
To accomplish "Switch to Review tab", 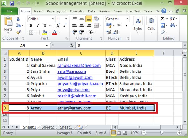I will tap(105, 11).
